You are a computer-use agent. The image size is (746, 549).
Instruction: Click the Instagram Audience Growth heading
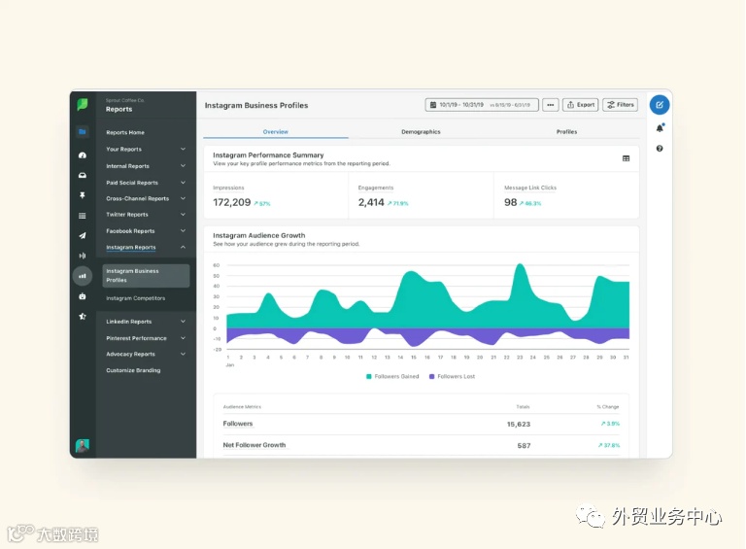pos(258,235)
